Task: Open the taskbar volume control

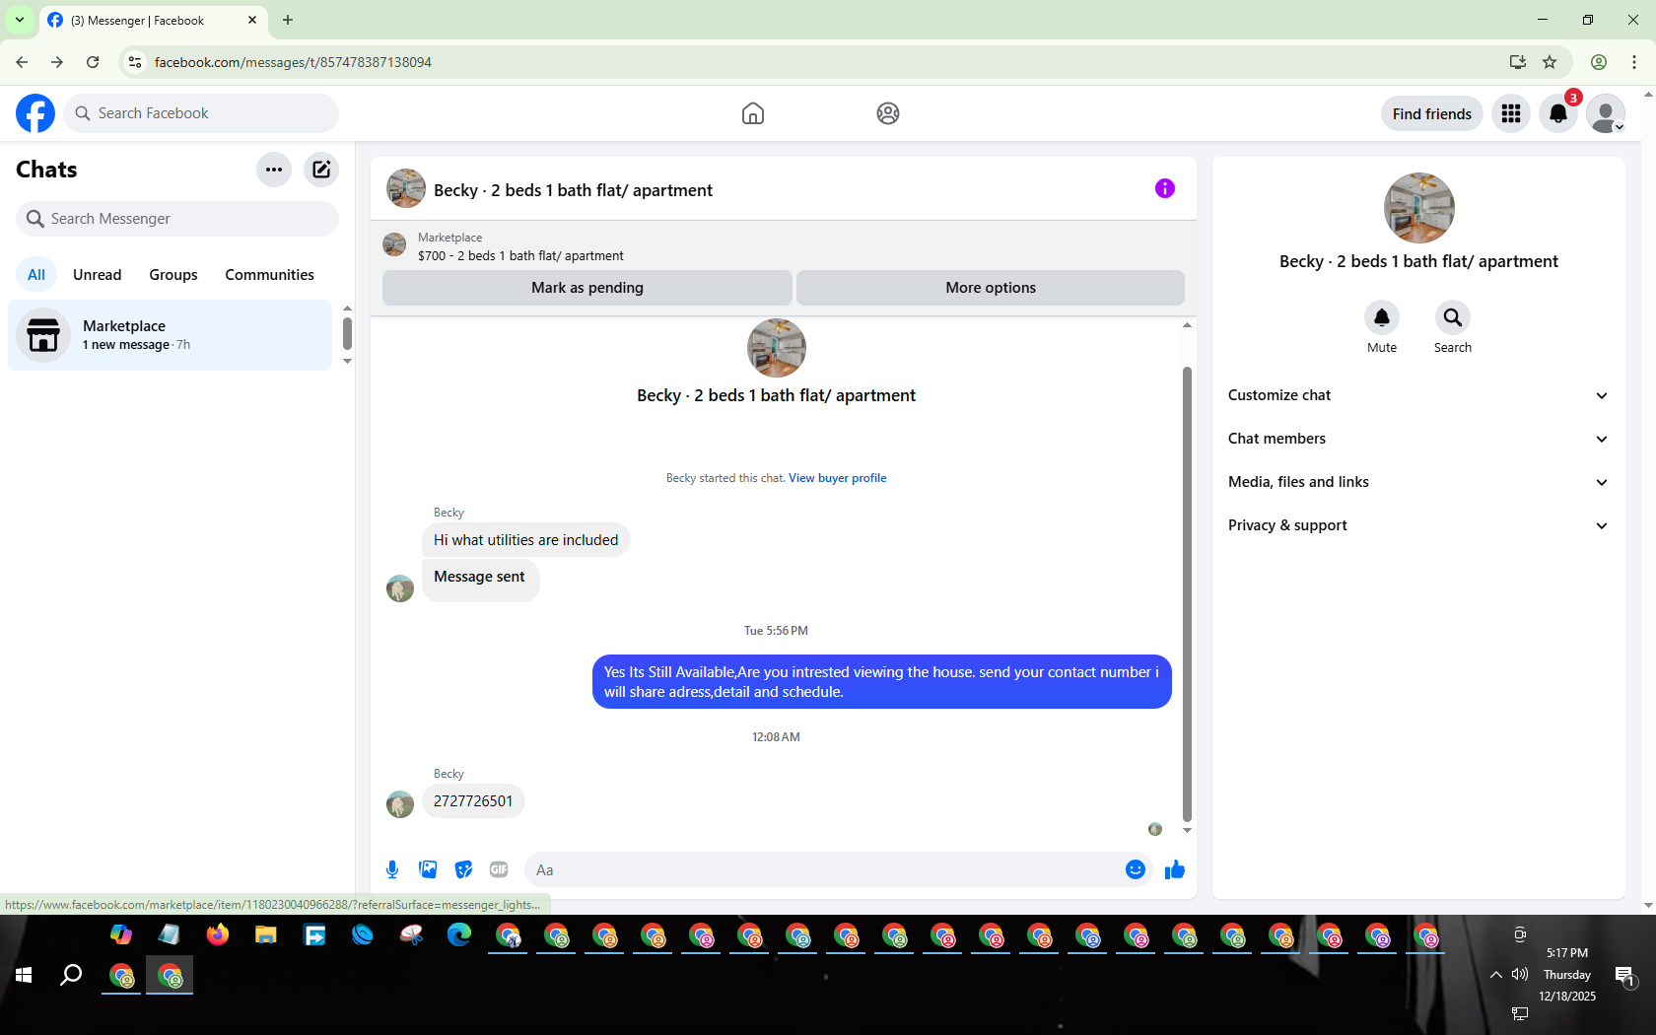Action: coord(1520,975)
